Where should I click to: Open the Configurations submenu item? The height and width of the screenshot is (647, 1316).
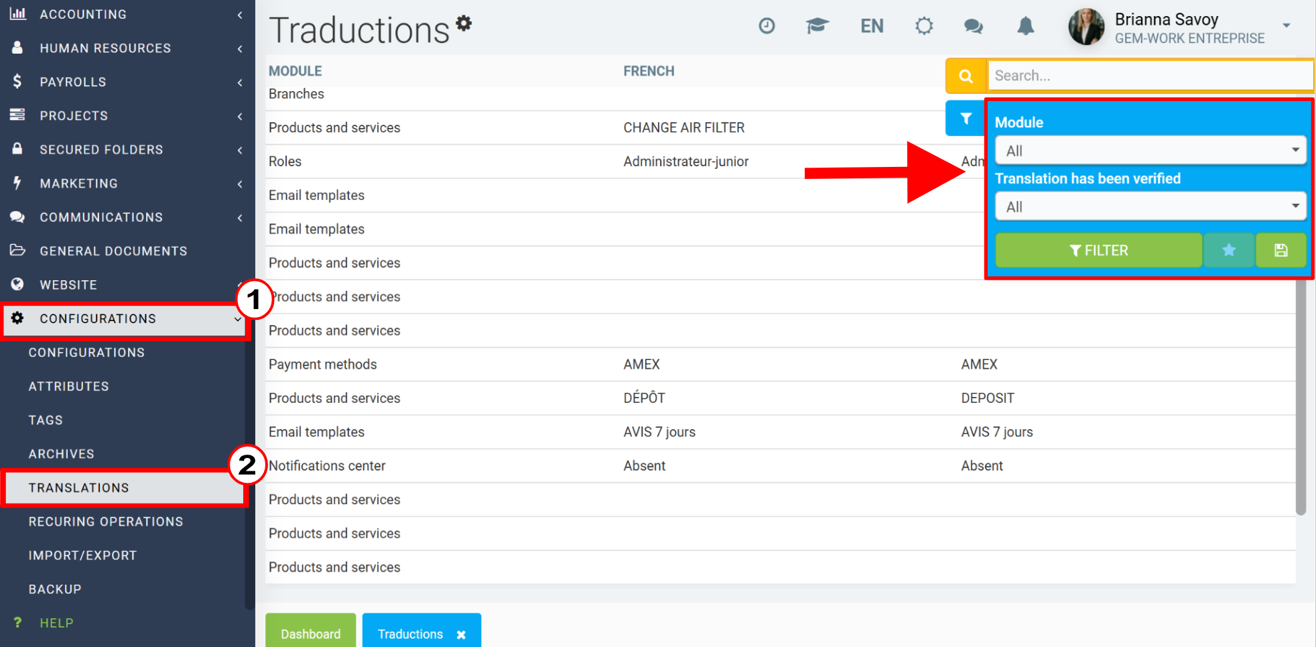coord(86,353)
